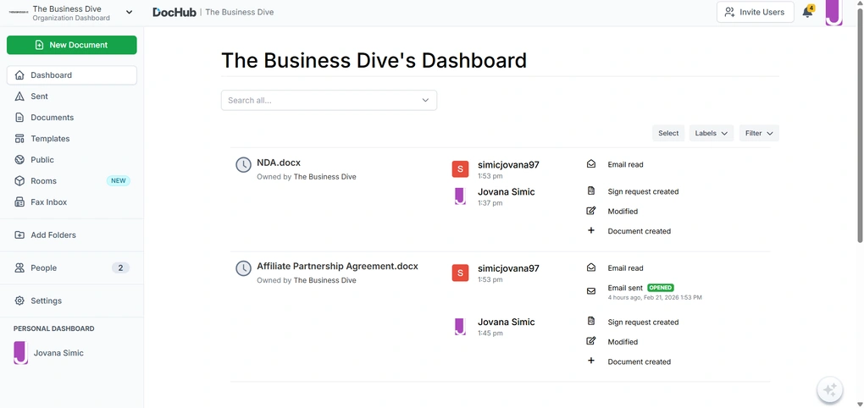Click the New Document button
This screenshot has width=864, height=408.
coord(72,45)
